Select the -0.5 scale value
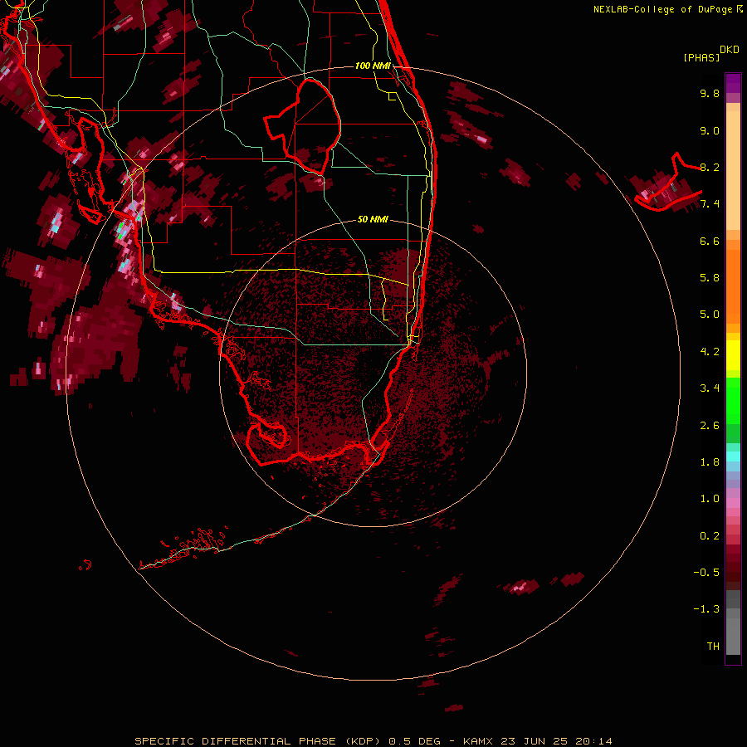Viewport: 747px width, 747px height. coord(706,573)
